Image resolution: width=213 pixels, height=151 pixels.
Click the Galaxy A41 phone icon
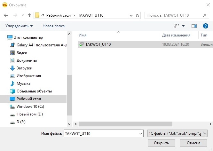coord(12,45)
